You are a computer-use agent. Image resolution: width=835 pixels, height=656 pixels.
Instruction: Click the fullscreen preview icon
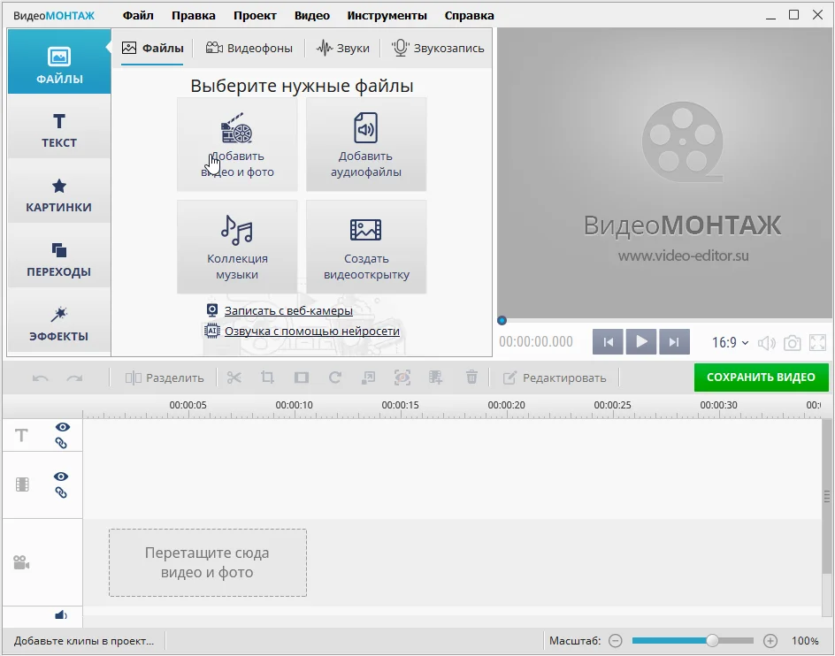click(817, 342)
